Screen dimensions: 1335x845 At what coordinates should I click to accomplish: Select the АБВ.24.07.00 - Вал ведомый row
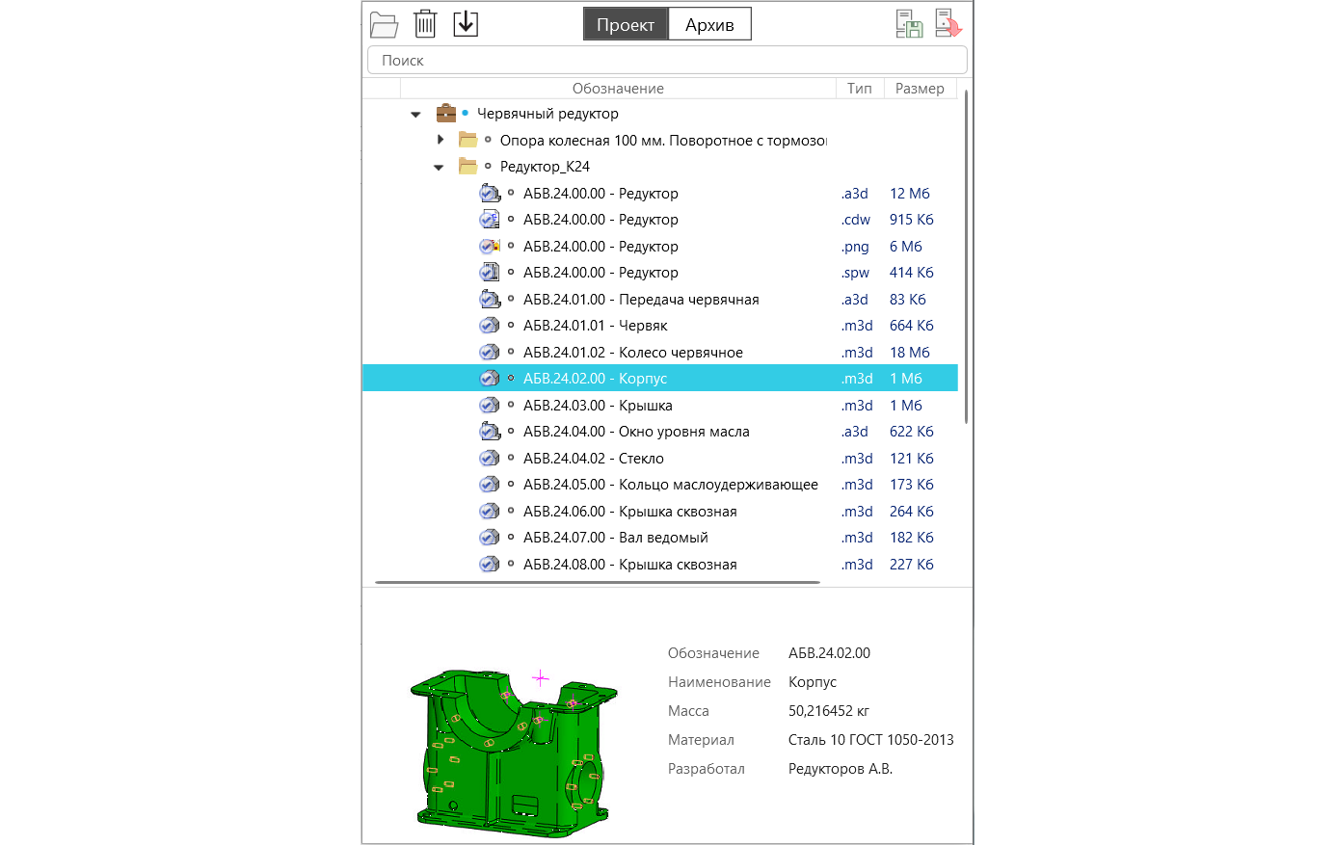coord(615,538)
